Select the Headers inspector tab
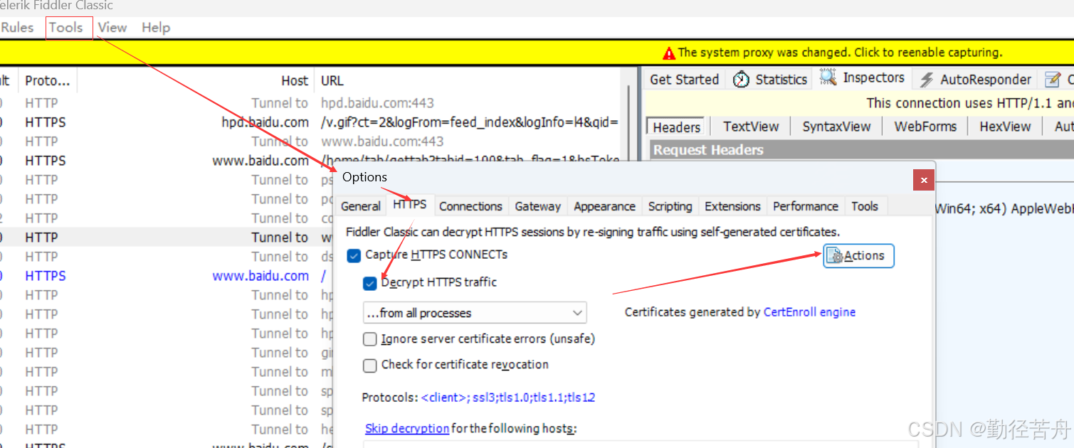Screen dimensions: 1074x448 [x=676, y=127]
